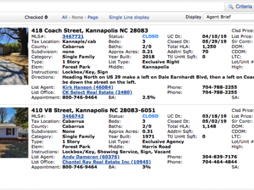The height and width of the screenshot is (190, 254).
Task: Select All checked listings link
Action: (x=65, y=17)
